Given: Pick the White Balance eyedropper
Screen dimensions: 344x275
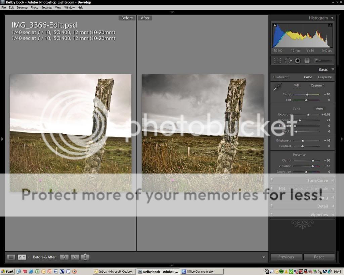Looking at the screenshot, I should coord(277,87).
